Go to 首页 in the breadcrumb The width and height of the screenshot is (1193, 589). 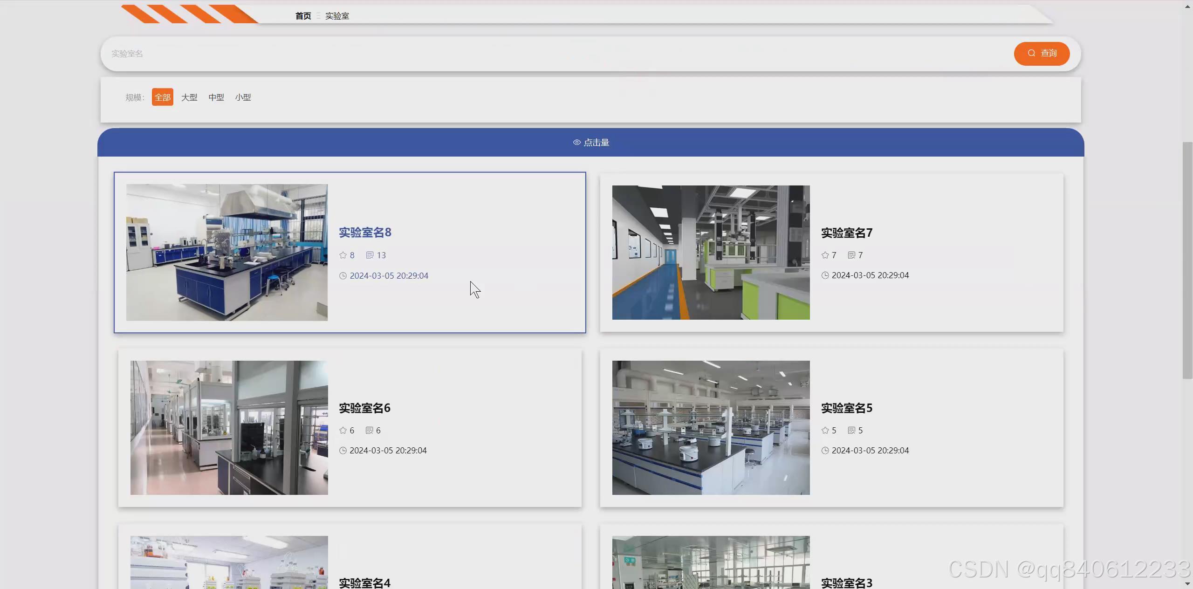(303, 16)
